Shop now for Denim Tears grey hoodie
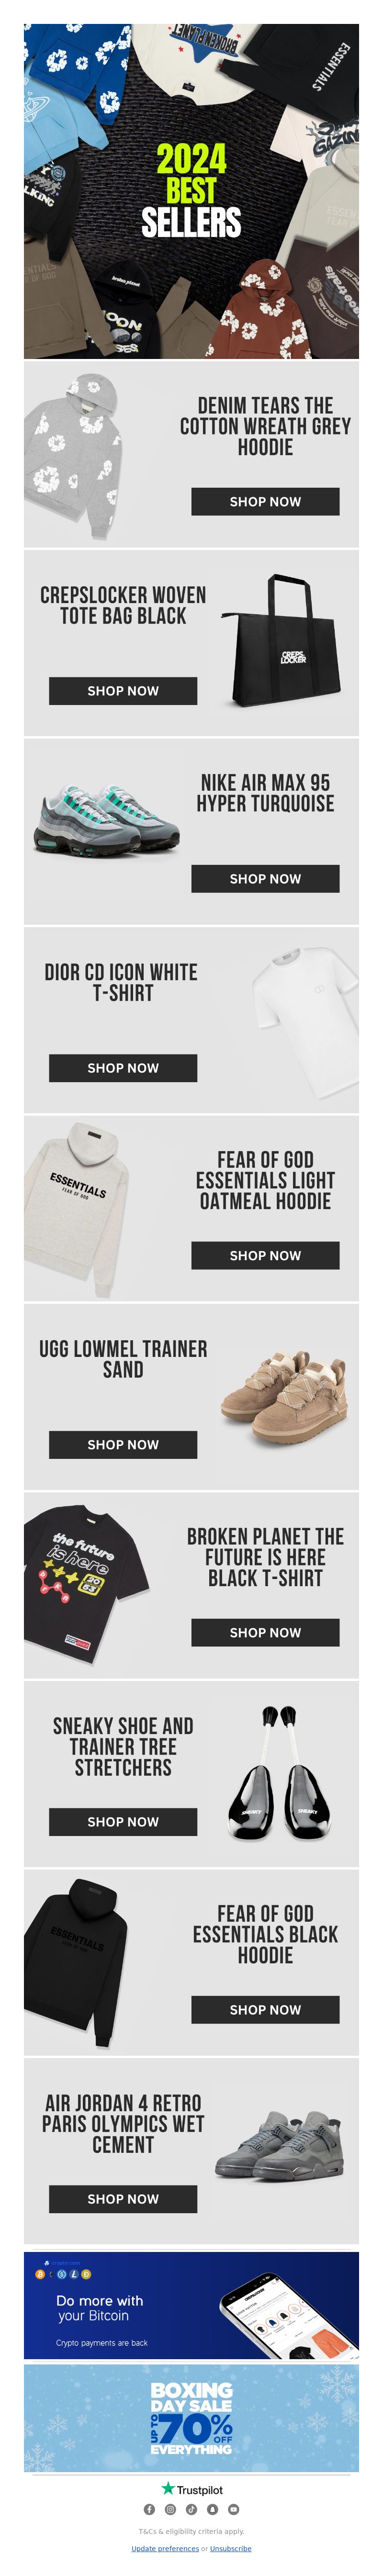This screenshot has width=383, height=2576. (x=265, y=501)
